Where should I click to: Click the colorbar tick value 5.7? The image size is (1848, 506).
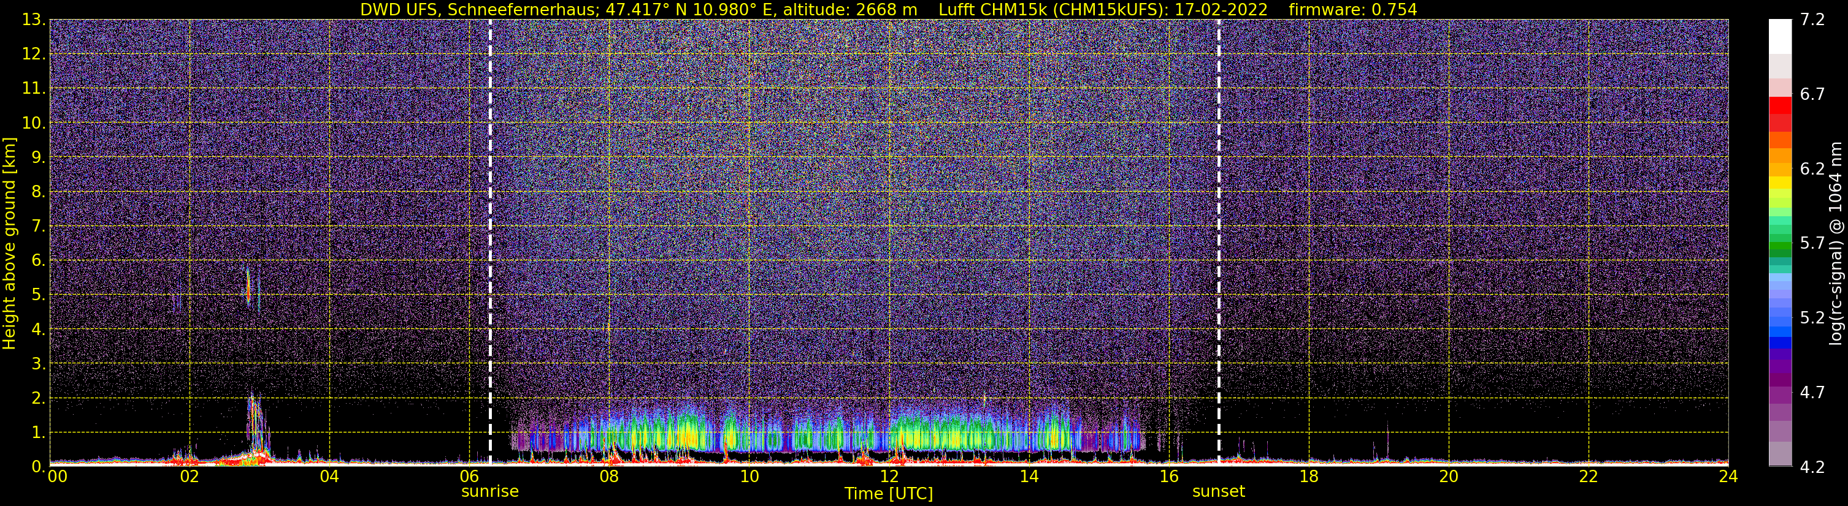pos(1812,244)
